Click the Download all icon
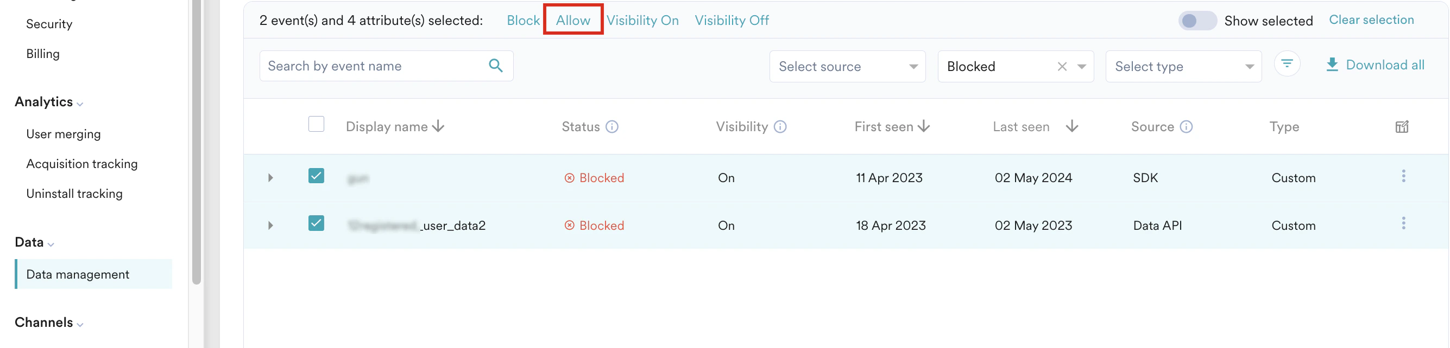The height and width of the screenshot is (348, 1450). pos(1332,64)
